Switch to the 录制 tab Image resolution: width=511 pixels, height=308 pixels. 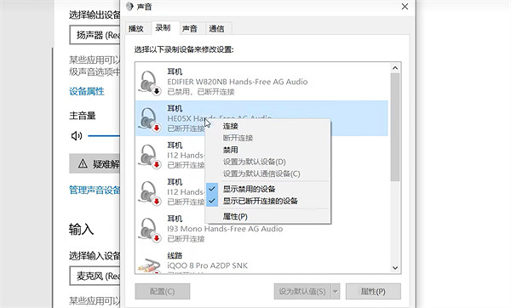click(x=165, y=28)
